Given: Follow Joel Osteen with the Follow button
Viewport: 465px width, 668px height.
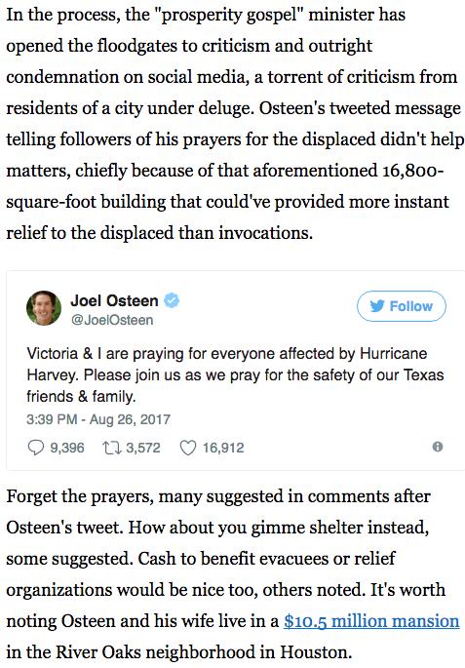Looking at the screenshot, I should click(x=401, y=306).
